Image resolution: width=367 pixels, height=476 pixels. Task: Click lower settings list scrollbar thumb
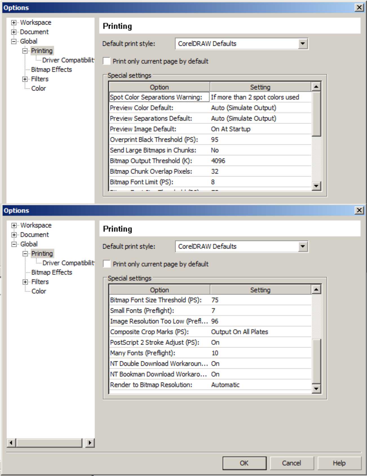coord(316,361)
